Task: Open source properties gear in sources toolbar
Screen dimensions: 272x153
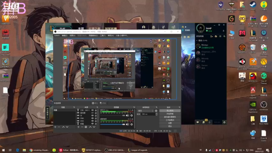Action: pyautogui.click(x=86, y=127)
